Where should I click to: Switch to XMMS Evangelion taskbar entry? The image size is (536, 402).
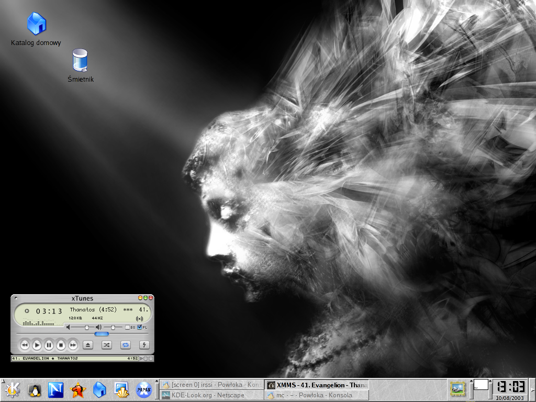[x=317, y=385]
